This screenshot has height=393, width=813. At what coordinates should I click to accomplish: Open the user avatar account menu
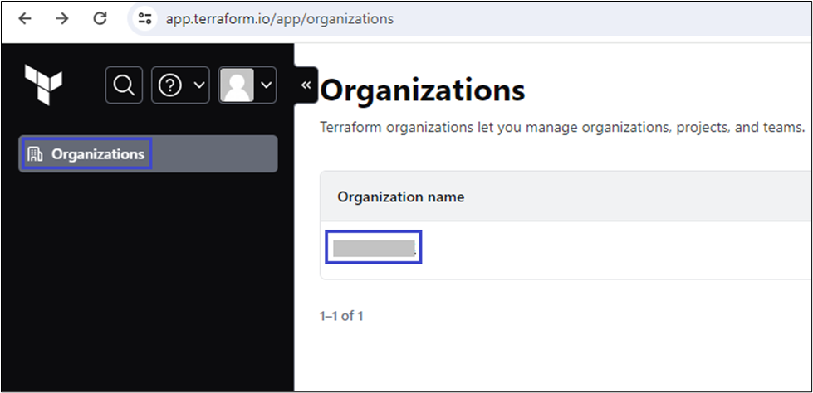click(x=247, y=85)
